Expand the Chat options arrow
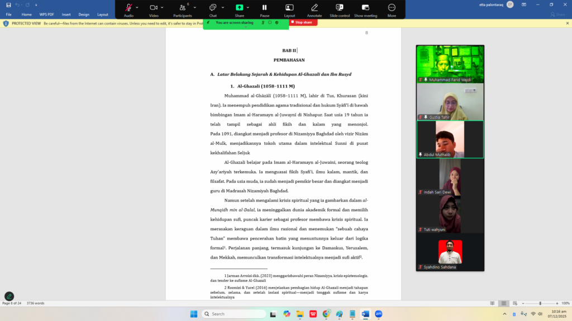This screenshot has width=572, height=321. (x=223, y=7)
